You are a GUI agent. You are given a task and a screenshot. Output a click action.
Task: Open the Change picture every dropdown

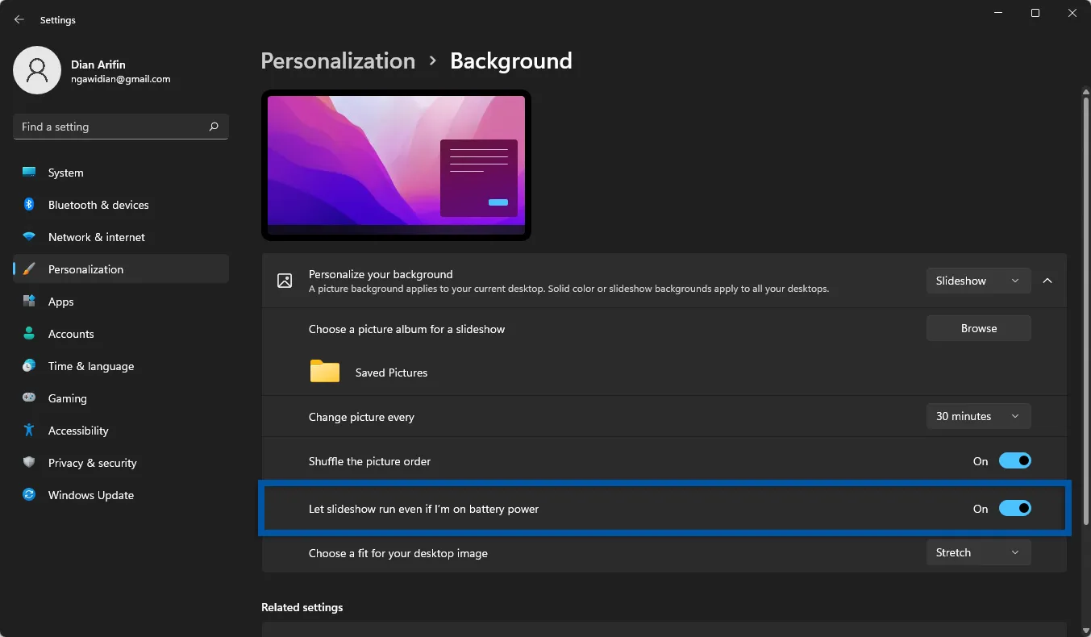coord(978,416)
